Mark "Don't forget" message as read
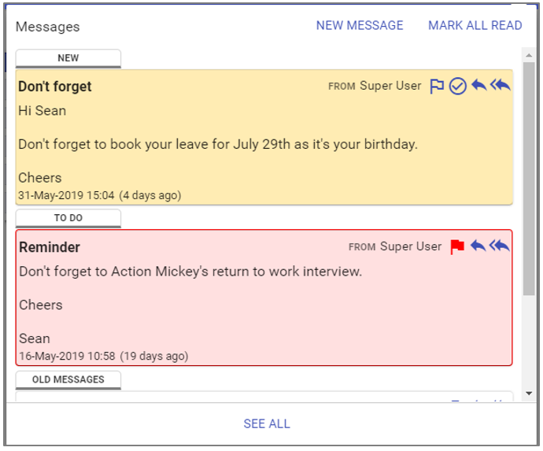 (458, 87)
